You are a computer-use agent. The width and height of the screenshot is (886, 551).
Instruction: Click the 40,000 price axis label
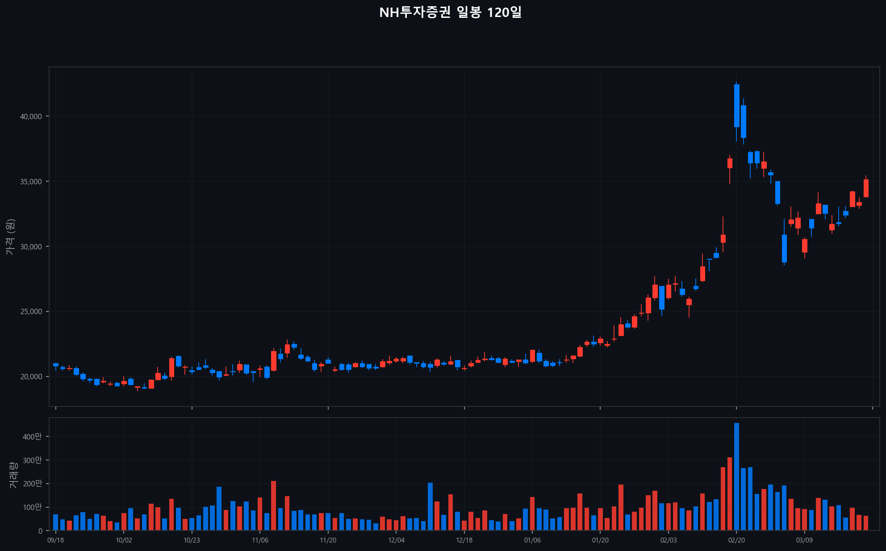coord(31,116)
